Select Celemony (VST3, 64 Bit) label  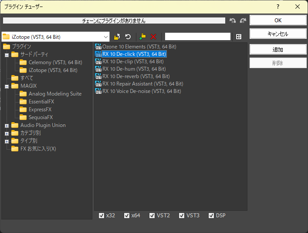click(x=55, y=62)
